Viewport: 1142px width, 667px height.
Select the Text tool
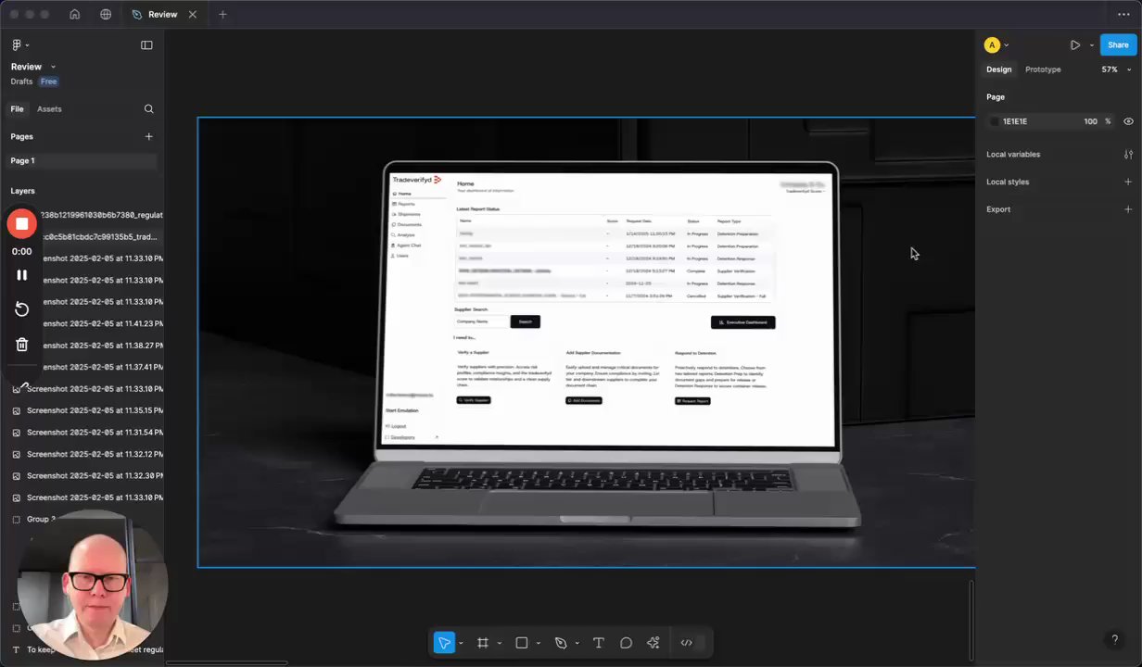coord(598,643)
